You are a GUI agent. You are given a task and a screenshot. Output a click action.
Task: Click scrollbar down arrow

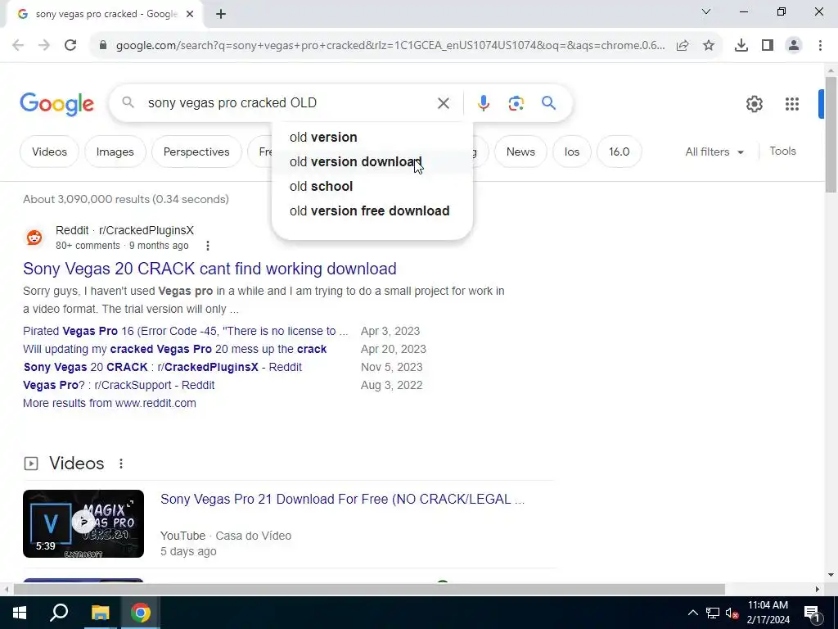(831, 575)
